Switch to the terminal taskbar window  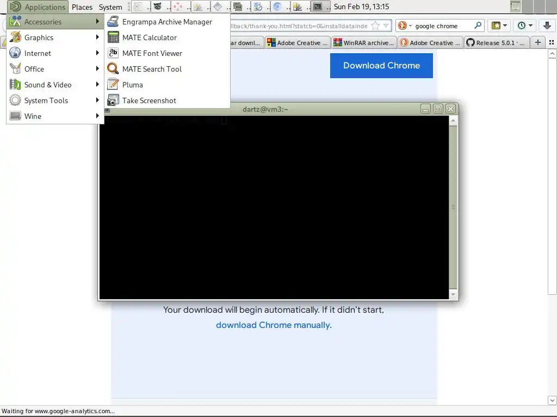(x=321, y=7)
